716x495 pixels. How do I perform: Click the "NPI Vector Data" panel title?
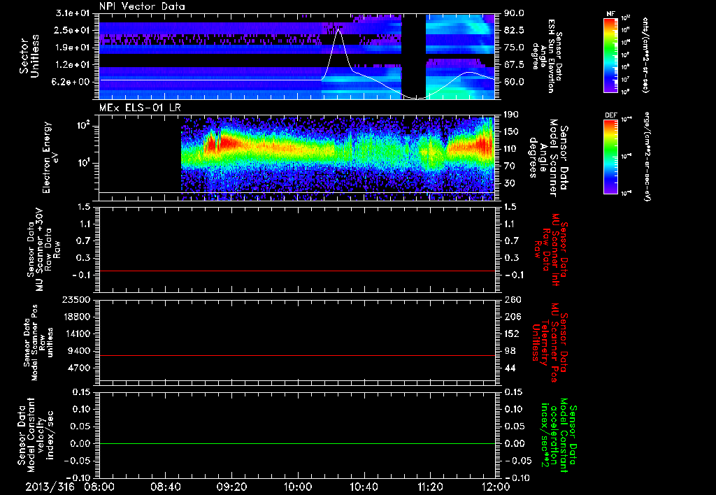click(142, 6)
